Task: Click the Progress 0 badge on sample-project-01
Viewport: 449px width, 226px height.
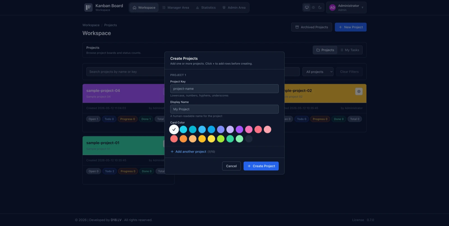Action: point(128,171)
